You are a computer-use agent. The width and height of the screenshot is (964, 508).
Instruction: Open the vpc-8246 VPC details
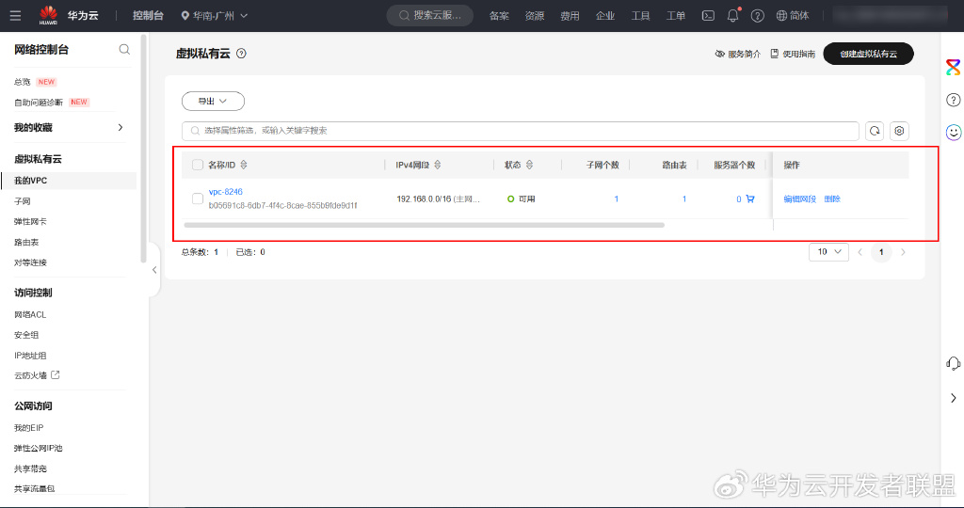click(226, 192)
